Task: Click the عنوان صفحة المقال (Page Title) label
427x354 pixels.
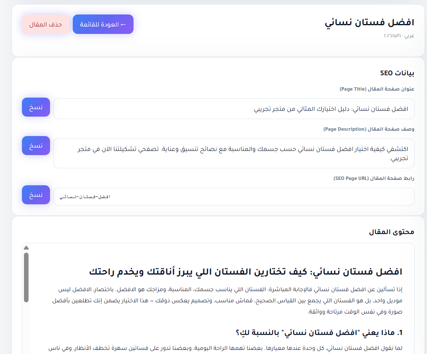Action: coord(377,89)
